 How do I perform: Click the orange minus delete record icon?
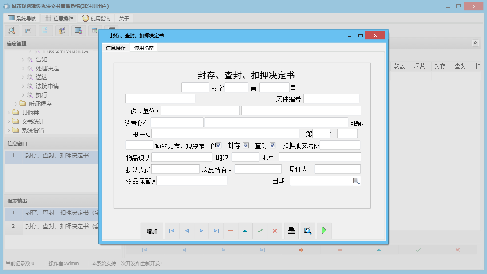231,231
